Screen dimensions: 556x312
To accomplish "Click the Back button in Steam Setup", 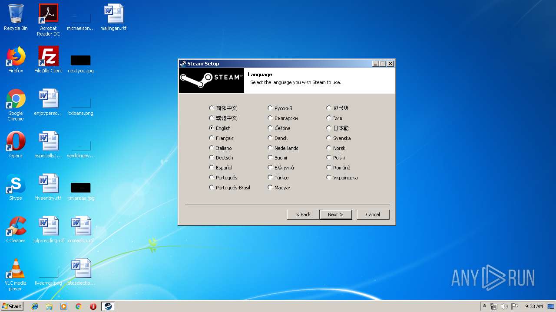I will [x=303, y=214].
